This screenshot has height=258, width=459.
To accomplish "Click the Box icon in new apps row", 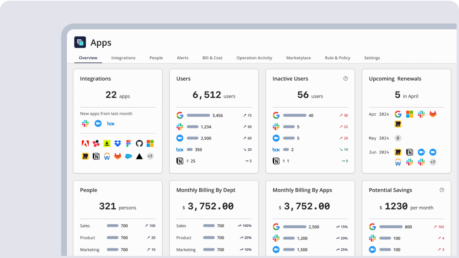I will pos(110,124).
